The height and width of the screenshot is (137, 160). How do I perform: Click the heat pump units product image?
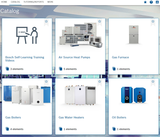click(81, 35)
